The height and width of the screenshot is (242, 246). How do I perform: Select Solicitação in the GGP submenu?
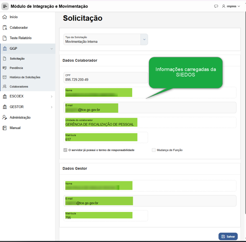[17, 59]
